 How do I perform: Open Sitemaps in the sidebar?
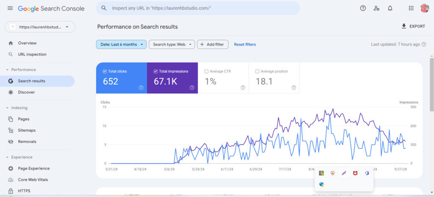point(27,130)
